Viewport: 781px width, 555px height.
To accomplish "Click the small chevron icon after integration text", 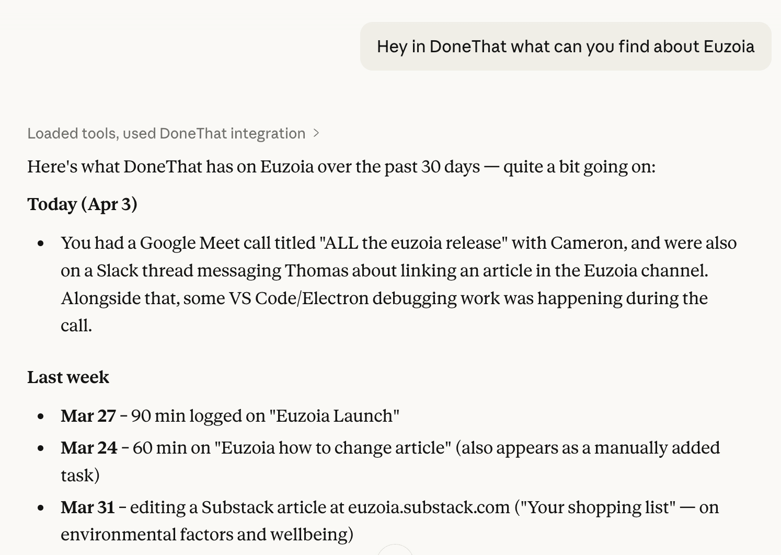I will 316,134.
